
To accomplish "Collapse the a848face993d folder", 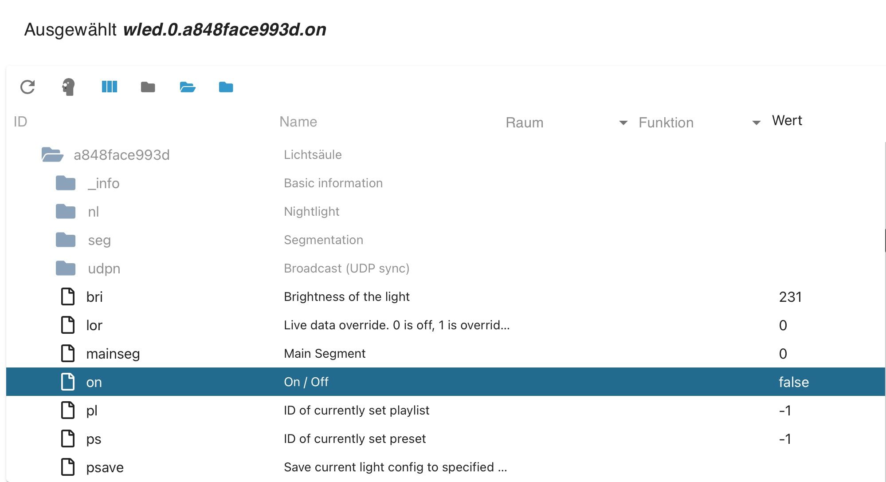I will pos(52,155).
